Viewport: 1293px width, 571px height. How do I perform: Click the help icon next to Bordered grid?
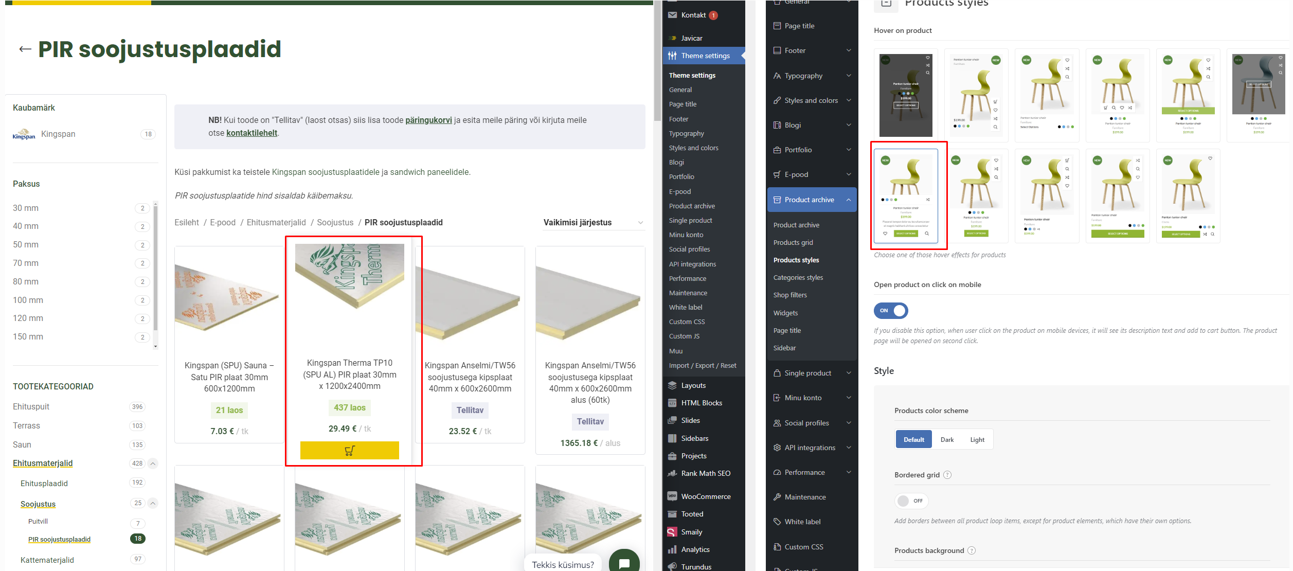[x=947, y=475]
